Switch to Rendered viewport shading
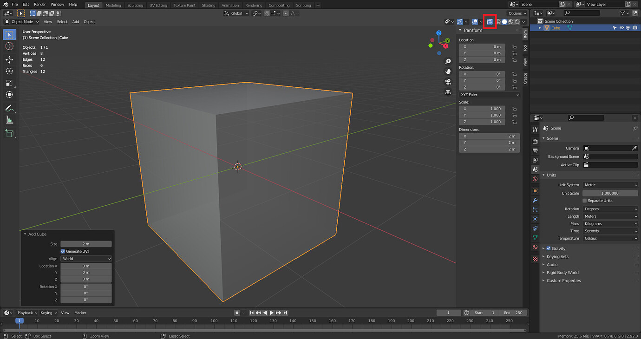The width and height of the screenshot is (641, 339). (x=517, y=22)
